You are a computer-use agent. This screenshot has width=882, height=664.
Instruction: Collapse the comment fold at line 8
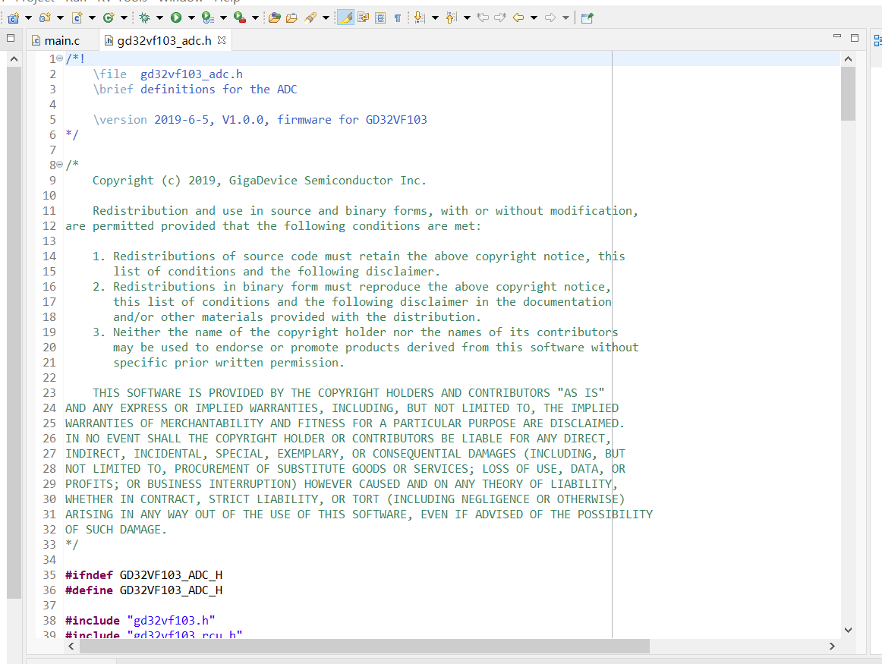[x=60, y=165]
